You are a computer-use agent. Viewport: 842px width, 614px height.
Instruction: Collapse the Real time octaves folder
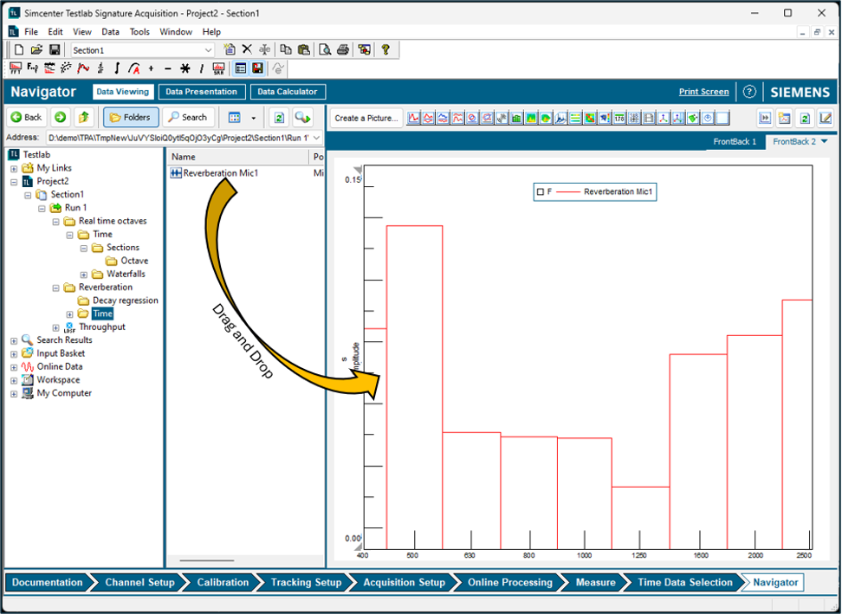56,222
